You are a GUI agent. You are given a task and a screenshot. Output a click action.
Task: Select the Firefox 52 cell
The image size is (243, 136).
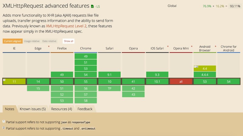(x=62, y=95)
